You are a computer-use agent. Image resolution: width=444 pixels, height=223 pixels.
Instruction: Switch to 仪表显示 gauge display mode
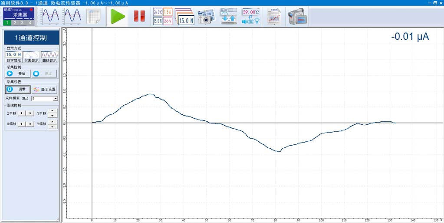tap(31, 57)
